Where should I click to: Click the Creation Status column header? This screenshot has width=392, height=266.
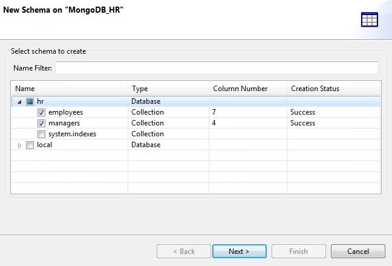(x=333, y=89)
